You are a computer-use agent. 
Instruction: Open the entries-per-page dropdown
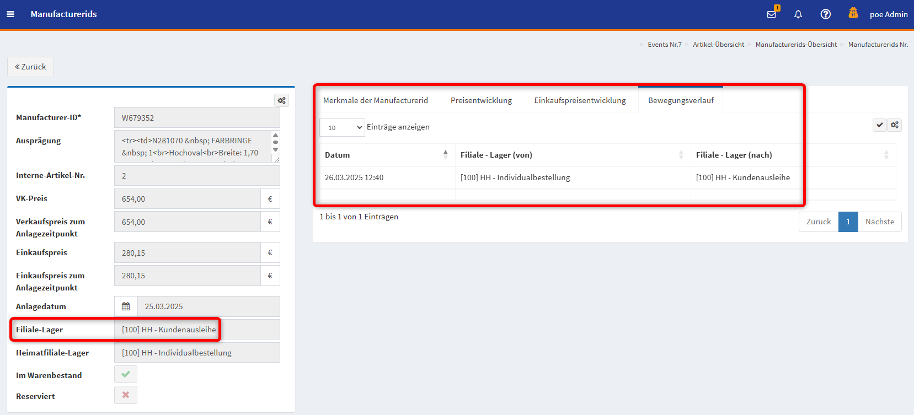(x=342, y=127)
